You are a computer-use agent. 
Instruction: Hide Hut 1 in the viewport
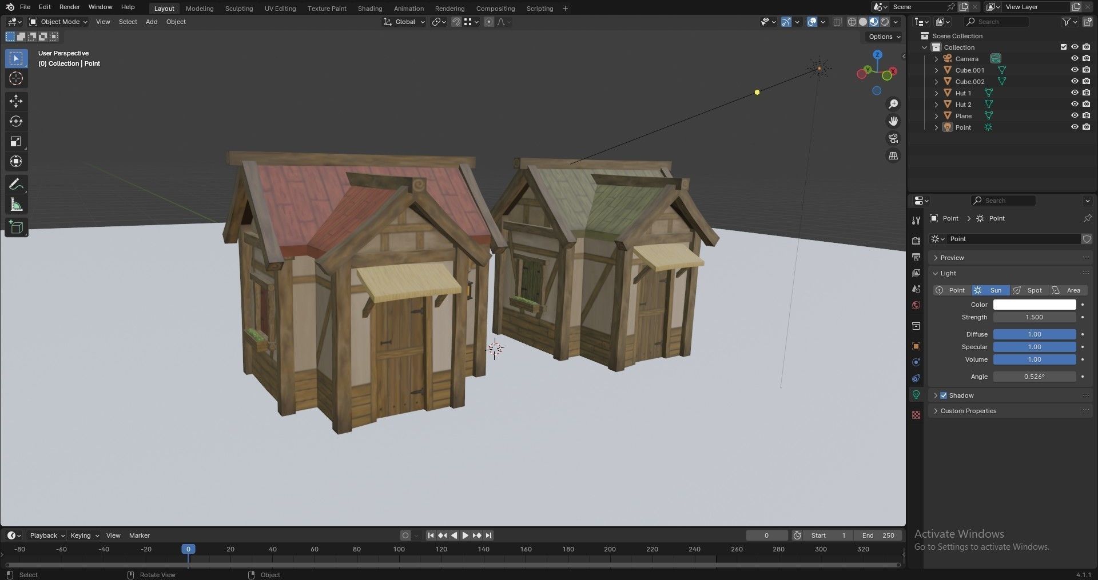click(x=1075, y=93)
